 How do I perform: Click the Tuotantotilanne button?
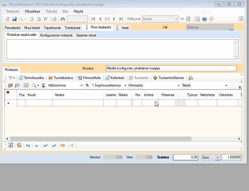[168, 78]
